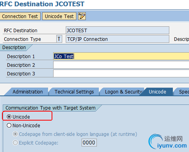
Task: Click into the Description 3 input field
Action: coord(121,73)
